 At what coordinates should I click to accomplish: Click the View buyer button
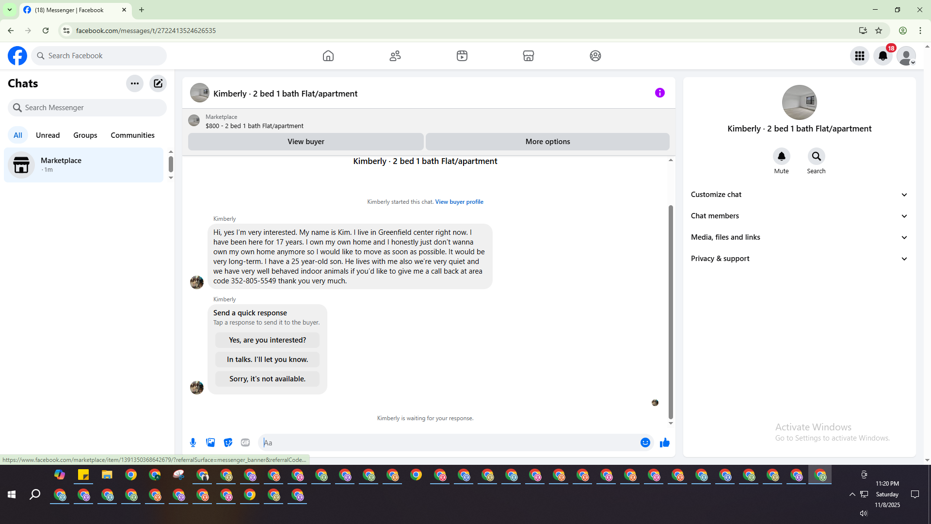click(x=305, y=142)
